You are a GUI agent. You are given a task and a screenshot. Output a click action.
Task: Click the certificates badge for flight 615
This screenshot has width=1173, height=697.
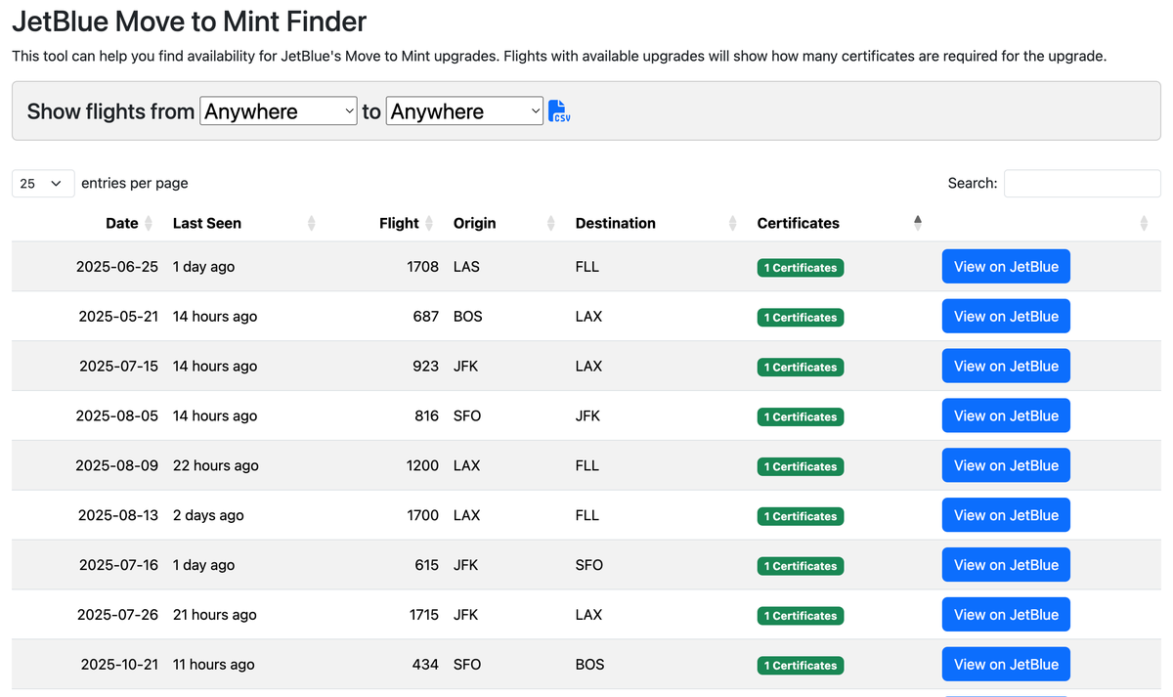click(x=801, y=567)
